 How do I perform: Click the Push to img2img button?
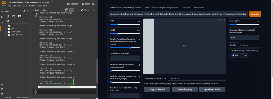185,89
